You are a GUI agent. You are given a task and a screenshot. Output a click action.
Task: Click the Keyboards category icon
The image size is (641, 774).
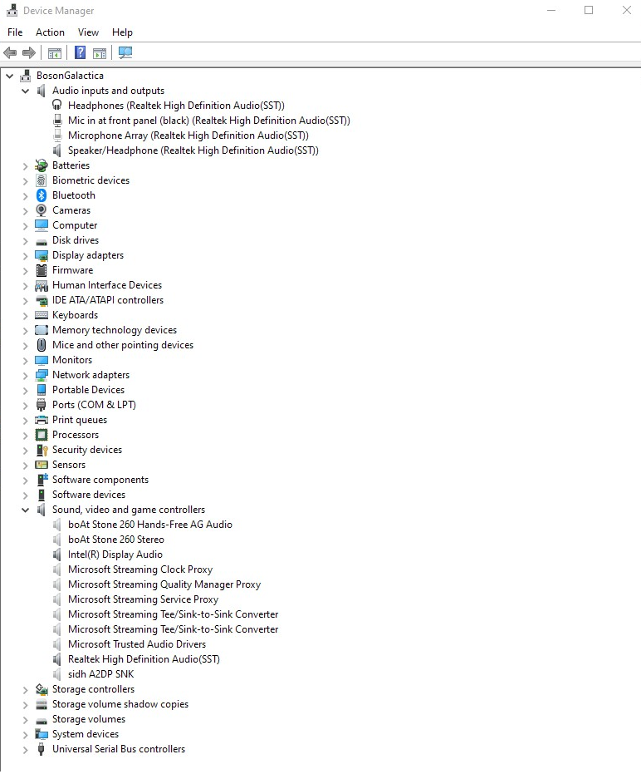(42, 315)
